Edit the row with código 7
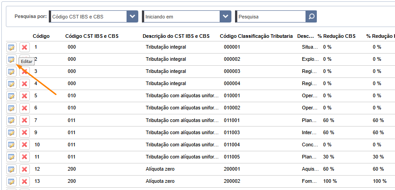 pos(11,120)
